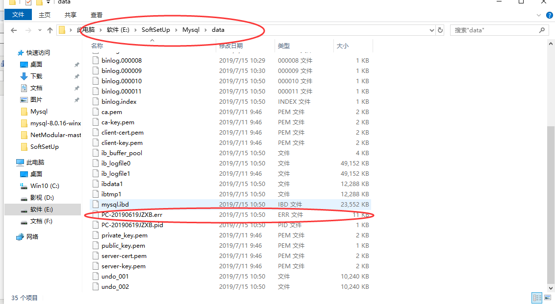This screenshot has height=304, width=555.
Task: Click file icon of undo_001
Action: (95, 277)
